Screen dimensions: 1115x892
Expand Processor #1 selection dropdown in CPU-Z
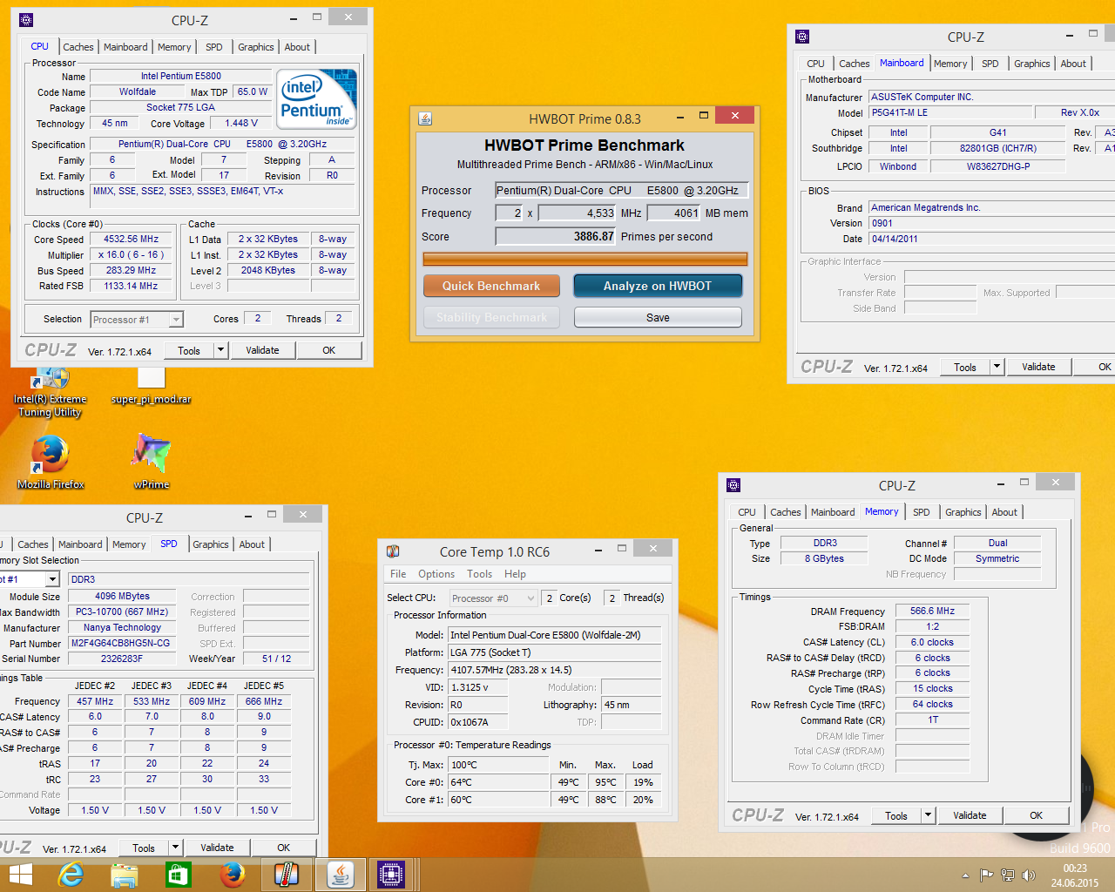coord(176,320)
